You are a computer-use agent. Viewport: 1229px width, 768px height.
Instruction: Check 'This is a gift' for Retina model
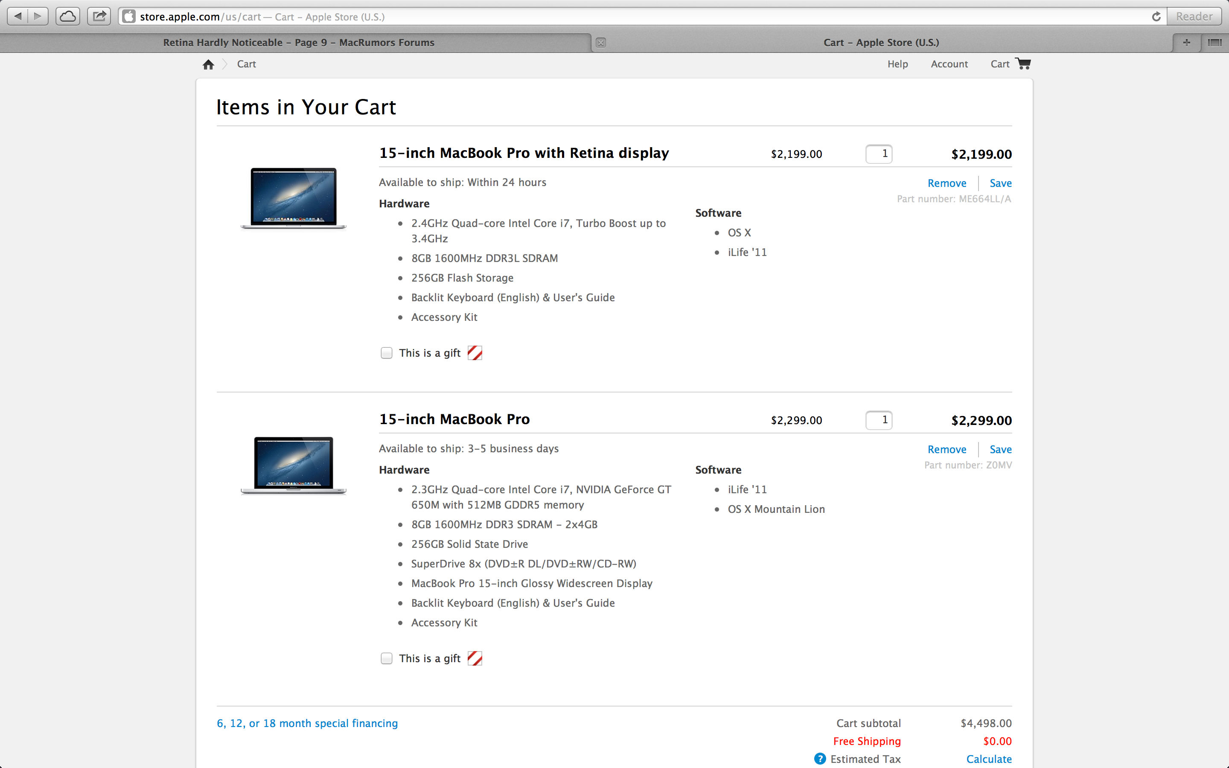[x=387, y=353]
